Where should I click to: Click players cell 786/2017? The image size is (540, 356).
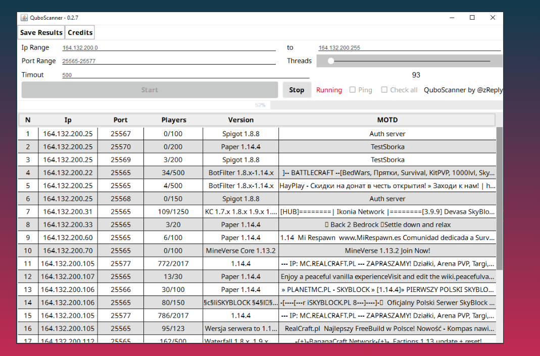(x=173, y=316)
